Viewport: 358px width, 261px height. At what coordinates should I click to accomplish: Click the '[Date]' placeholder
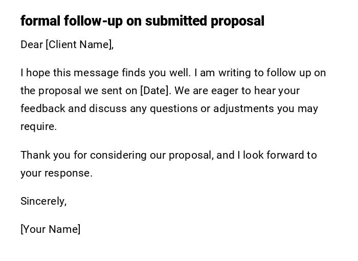click(x=154, y=91)
